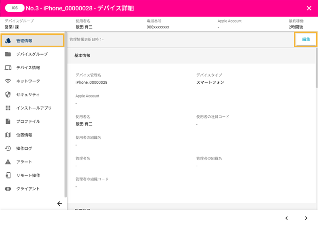Click the sidebar vertical scrollbar
318x225 pixels.
click(65, 115)
